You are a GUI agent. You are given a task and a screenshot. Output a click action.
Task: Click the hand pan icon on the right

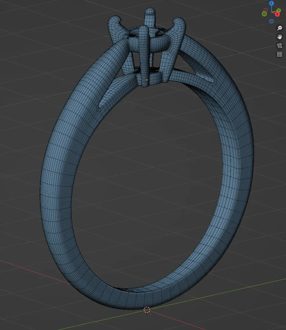(279, 37)
